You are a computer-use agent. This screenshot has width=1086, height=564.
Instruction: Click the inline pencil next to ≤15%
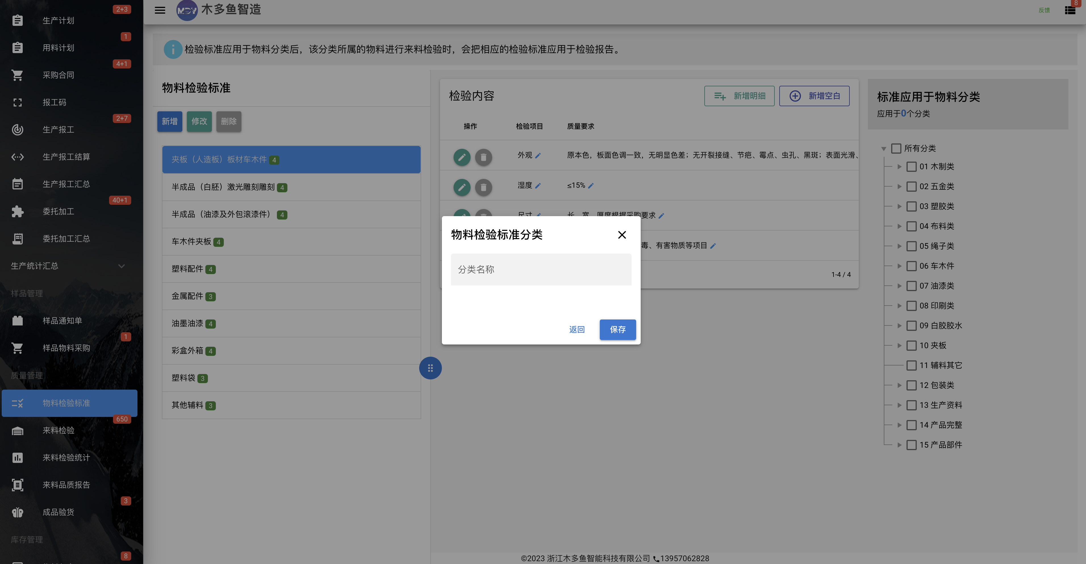click(x=591, y=185)
